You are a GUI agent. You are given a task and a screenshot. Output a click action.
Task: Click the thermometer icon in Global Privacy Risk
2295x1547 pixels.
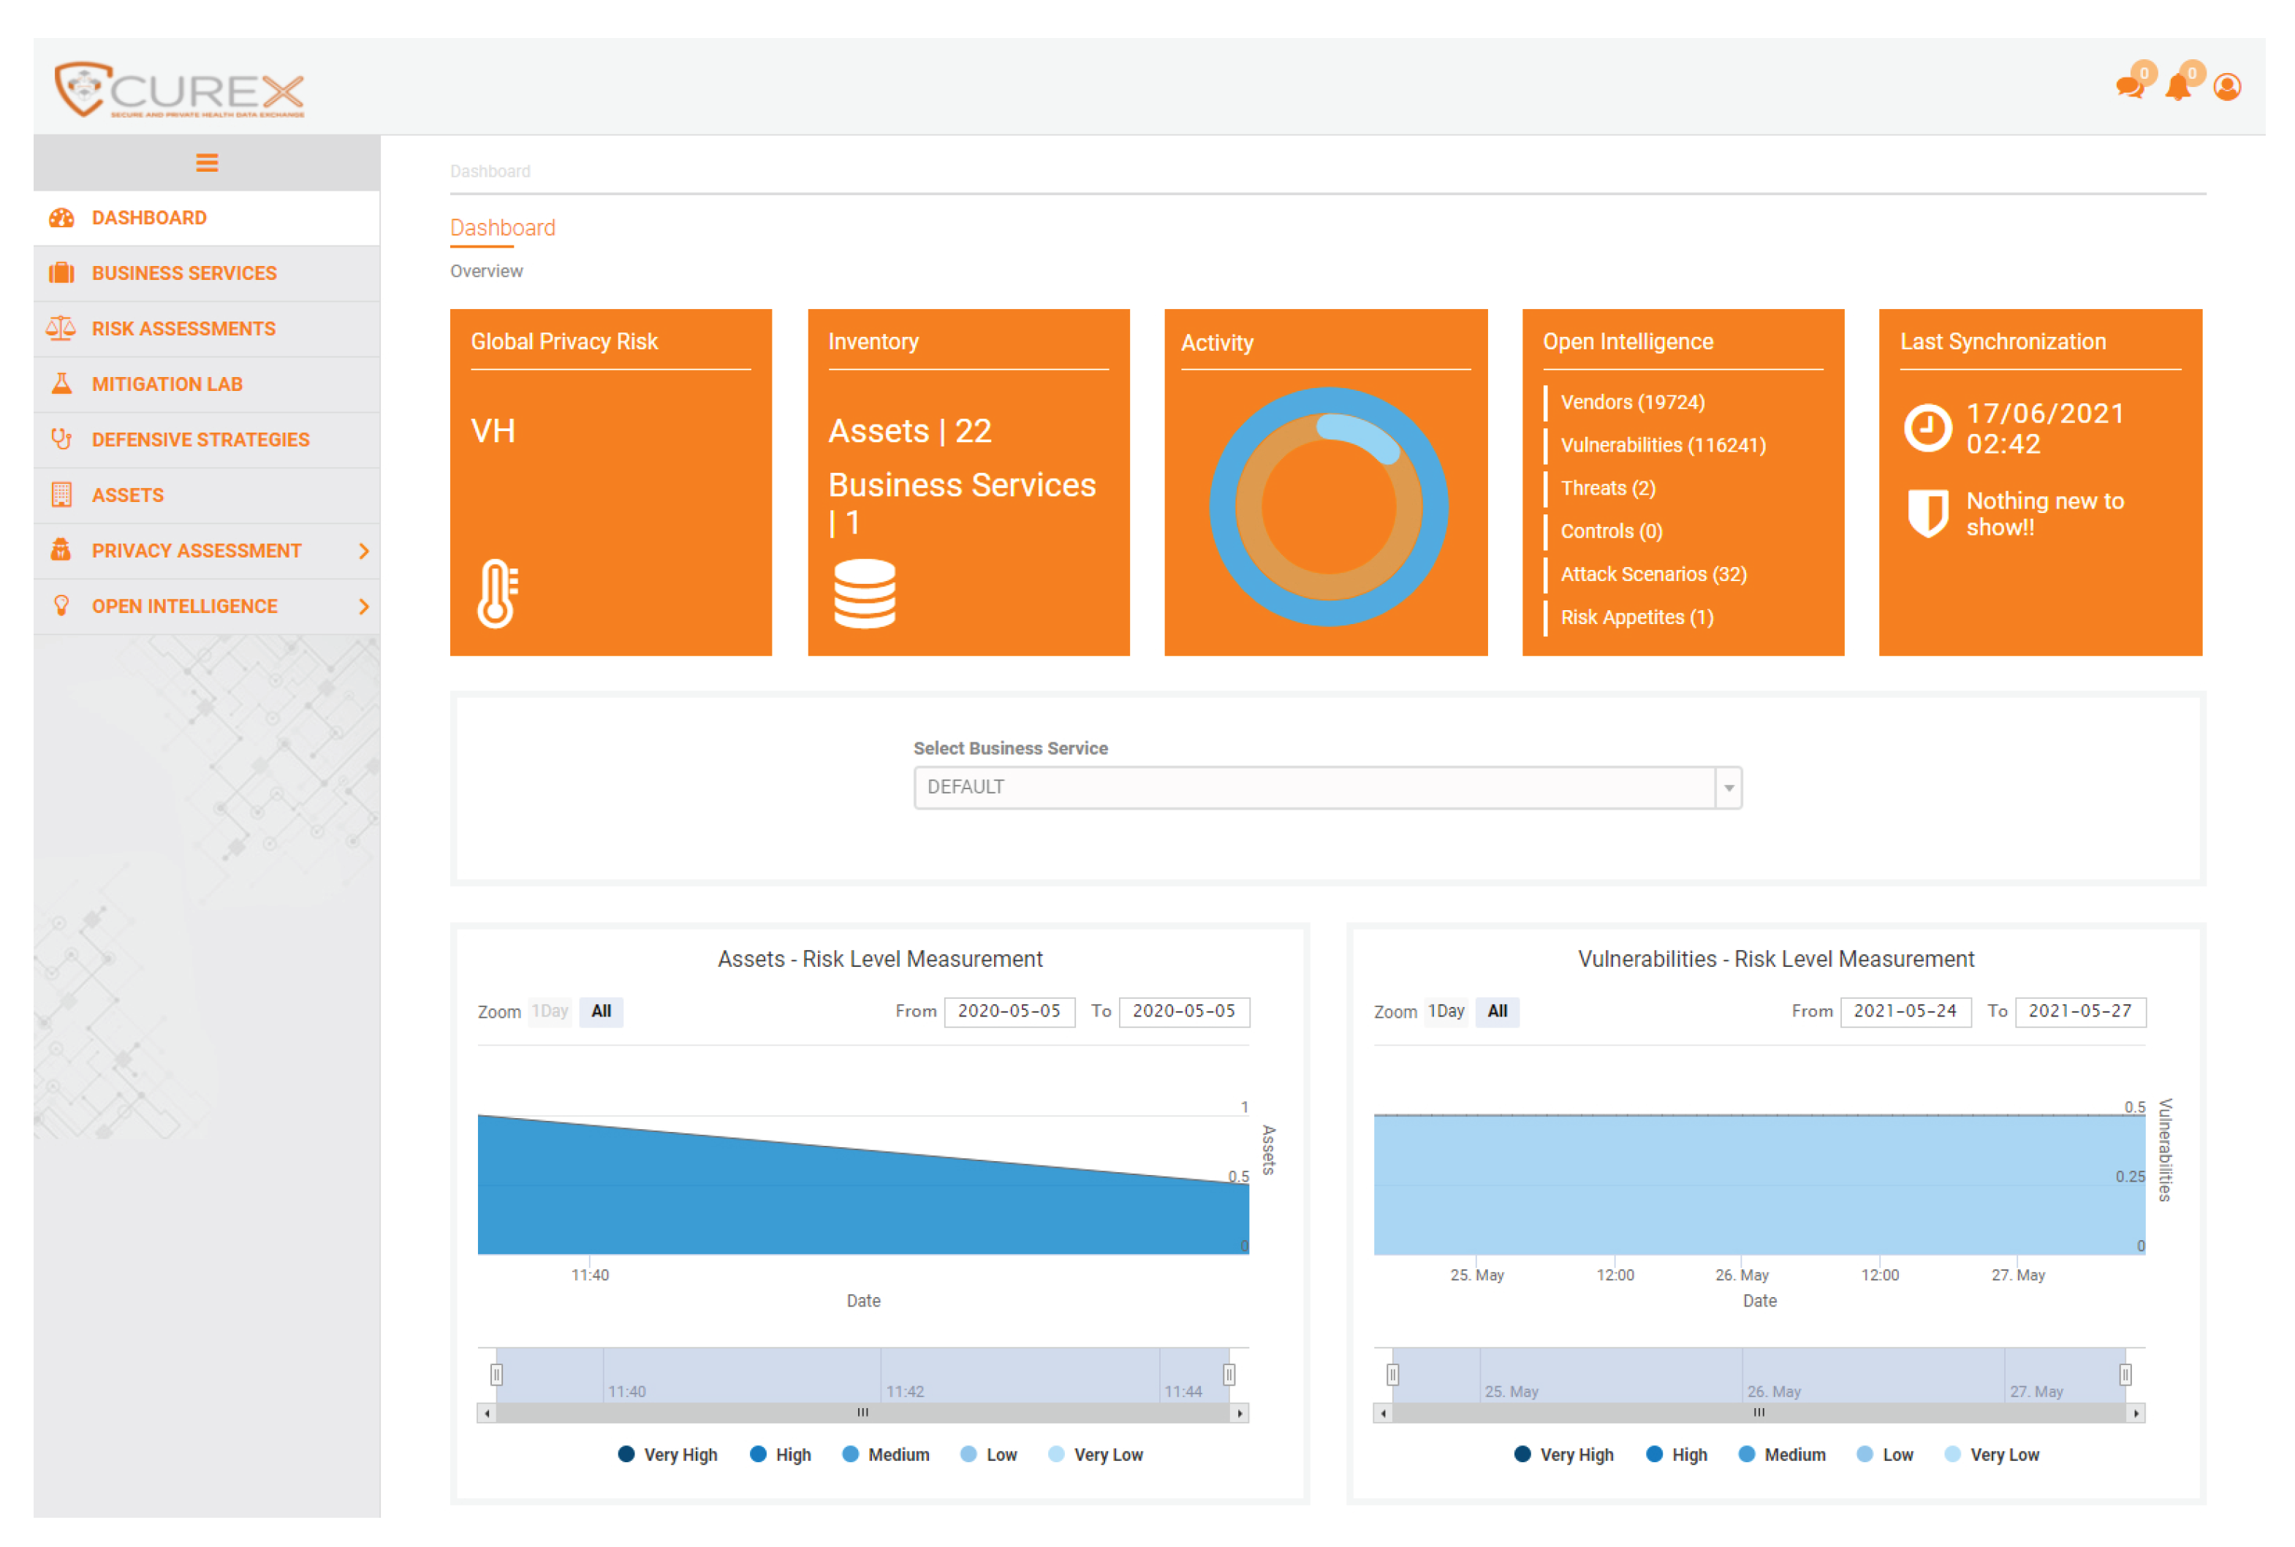[496, 593]
